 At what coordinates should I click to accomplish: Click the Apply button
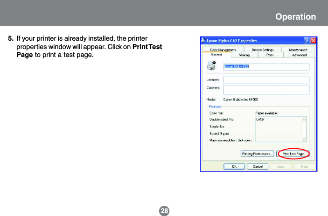[281, 166]
